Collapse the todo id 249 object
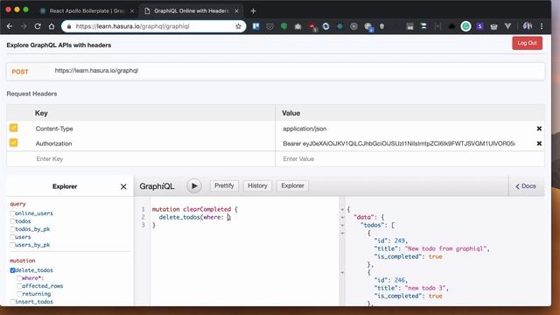 [342, 233]
